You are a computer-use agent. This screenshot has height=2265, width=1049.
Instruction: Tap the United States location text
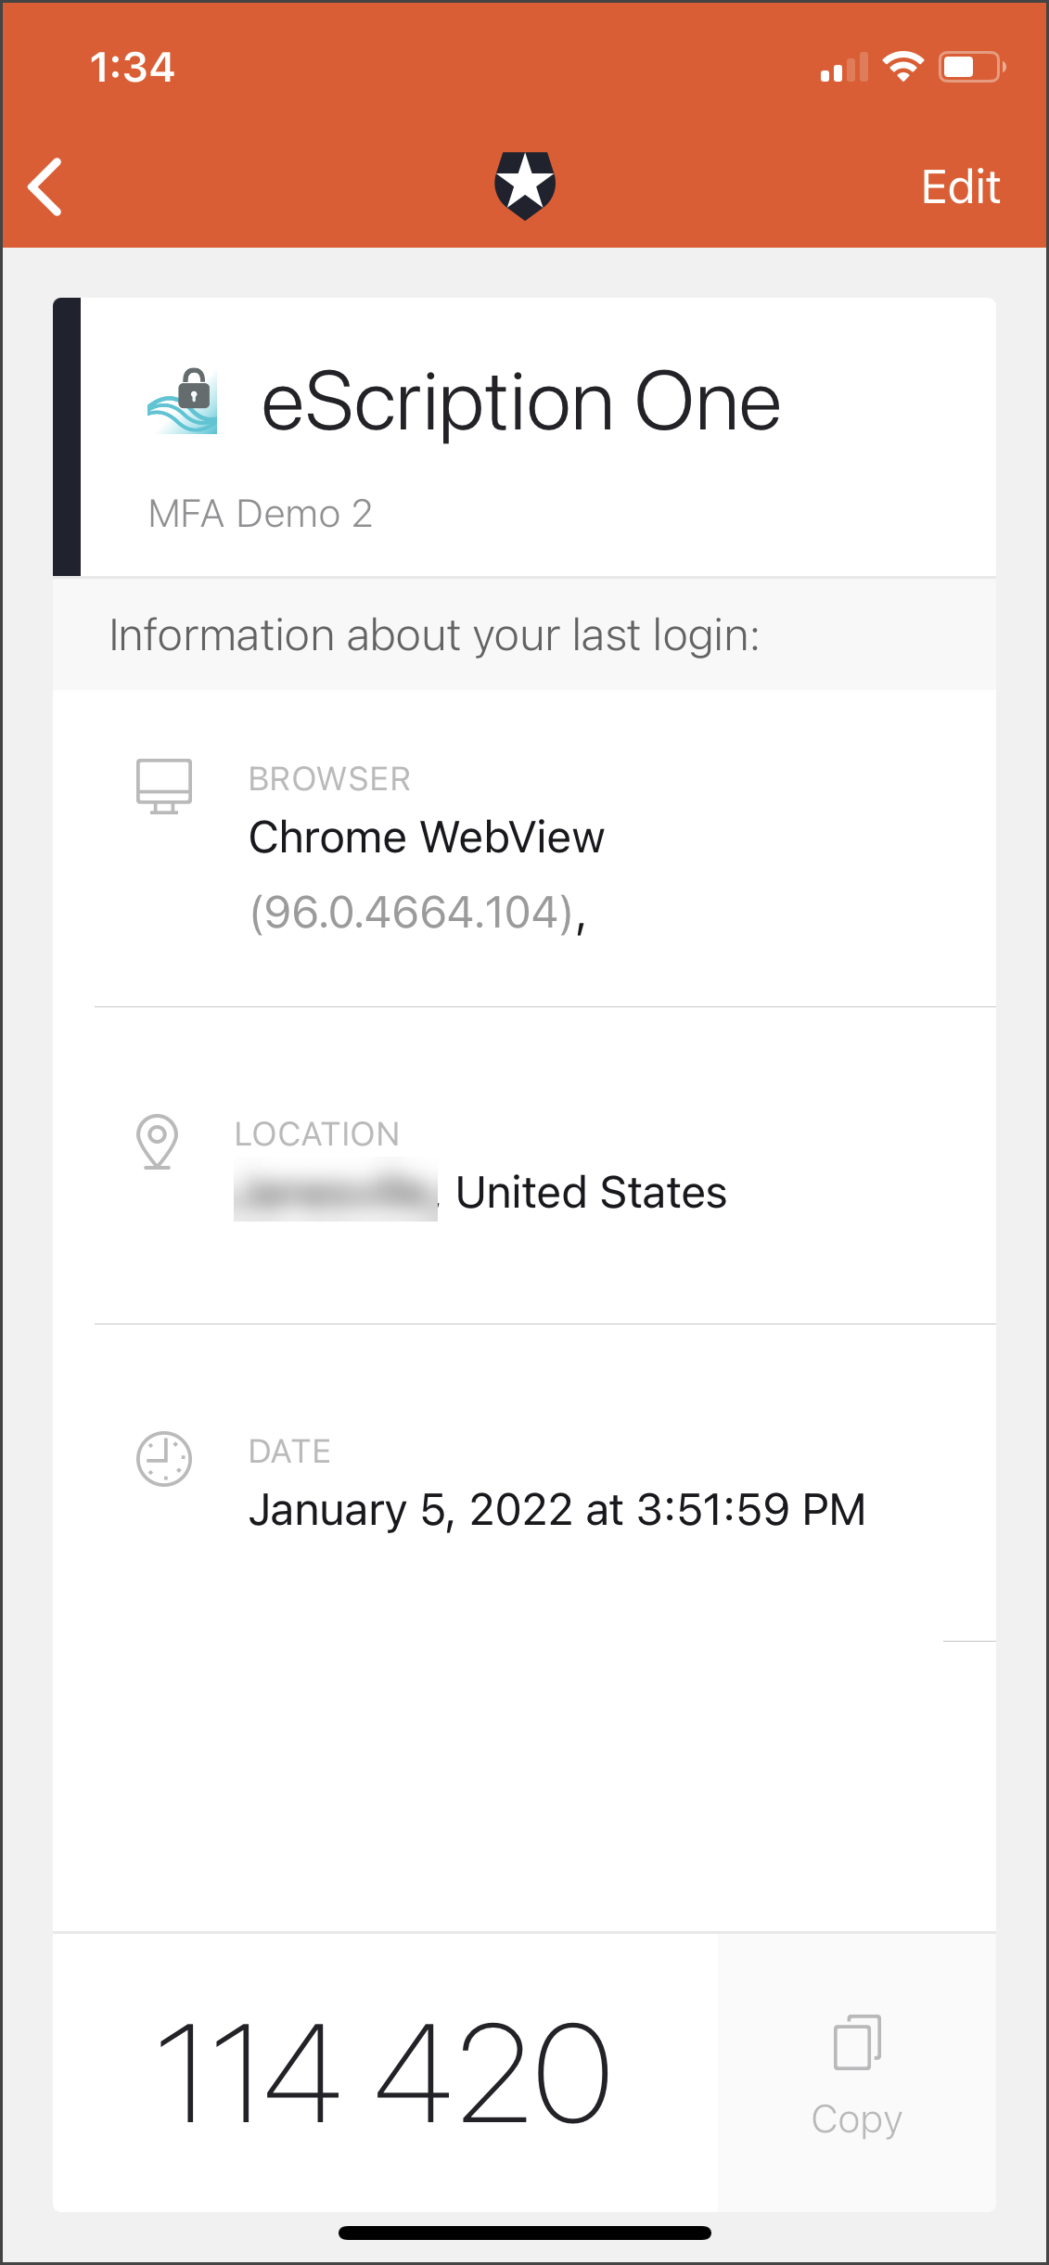click(591, 1193)
